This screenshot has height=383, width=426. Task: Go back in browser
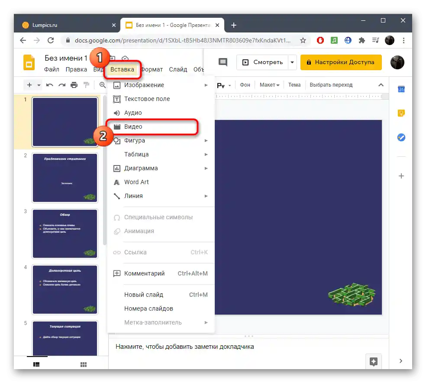pyautogui.click(x=23, y=40)
